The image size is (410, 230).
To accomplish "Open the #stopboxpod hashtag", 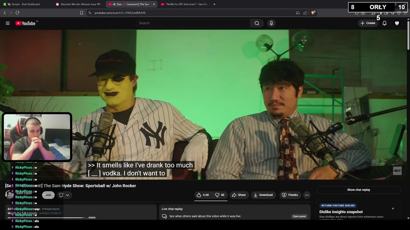I will [x=50, y=209].
